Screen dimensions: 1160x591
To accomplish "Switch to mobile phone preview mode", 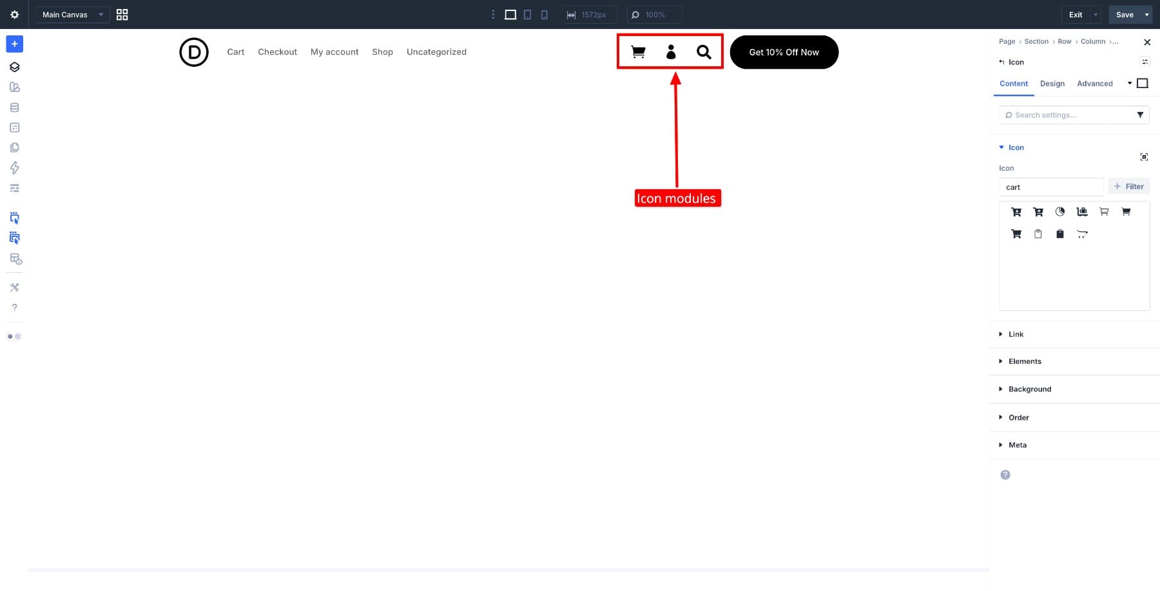I will pyautogui.click(x=545, y=14).
